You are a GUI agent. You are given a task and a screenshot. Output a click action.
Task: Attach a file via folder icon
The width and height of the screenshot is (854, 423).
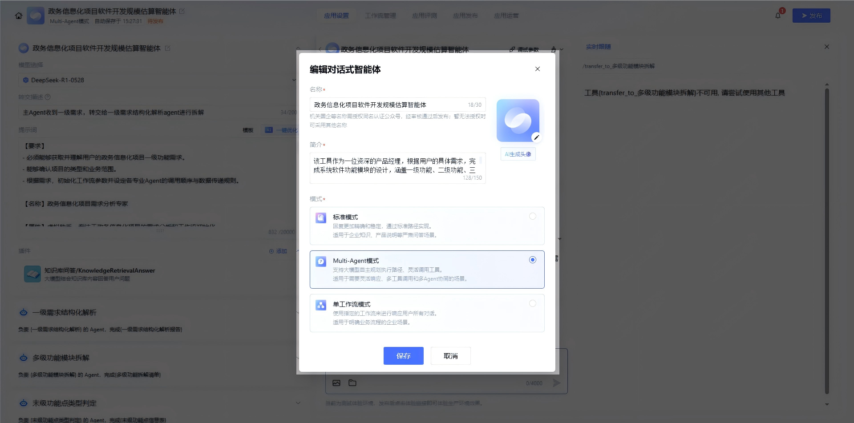pyautogui.click(x=352, y=383)
